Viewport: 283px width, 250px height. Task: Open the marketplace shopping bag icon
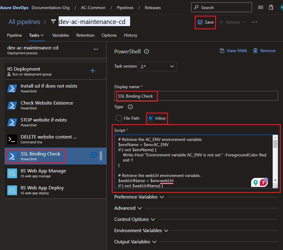pos(271,7)
